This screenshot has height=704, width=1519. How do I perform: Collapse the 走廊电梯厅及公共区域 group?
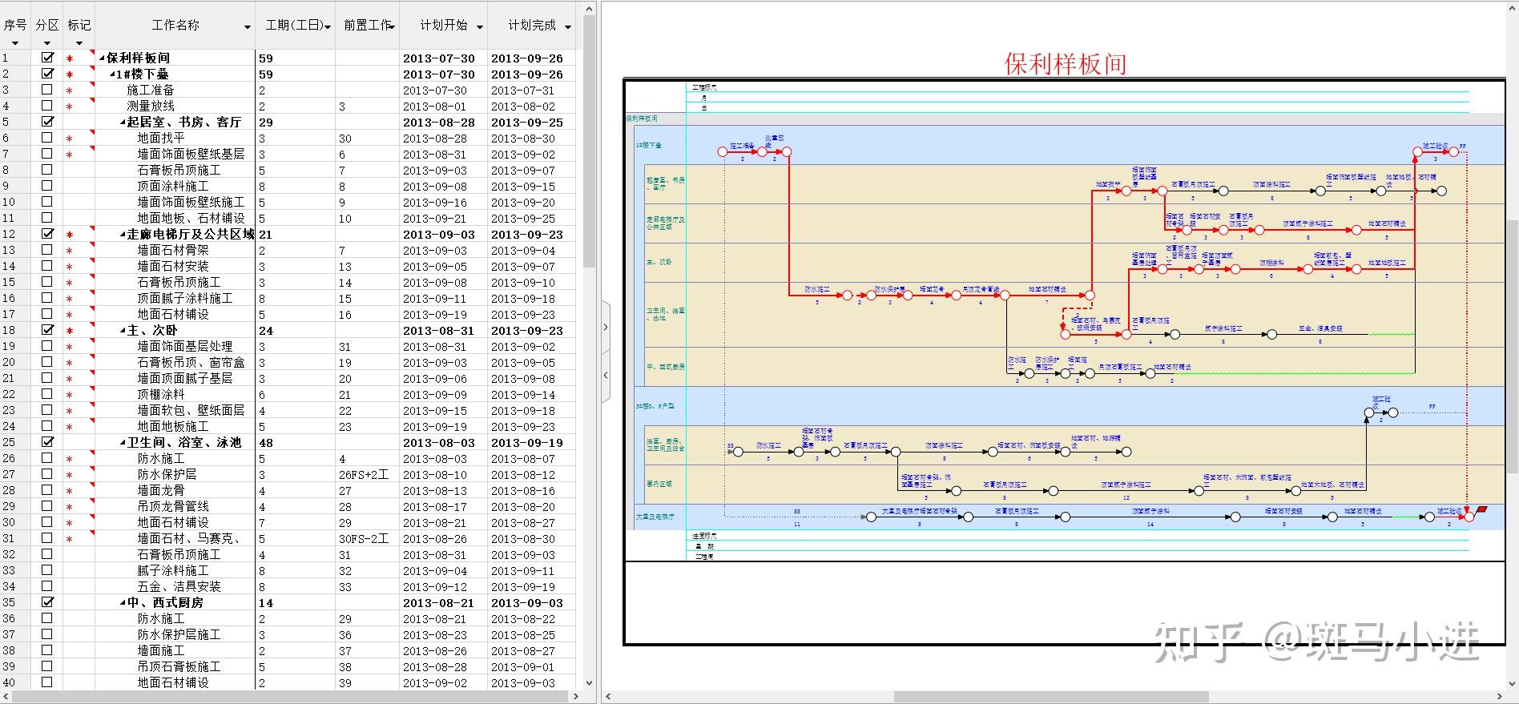(123, 235)
